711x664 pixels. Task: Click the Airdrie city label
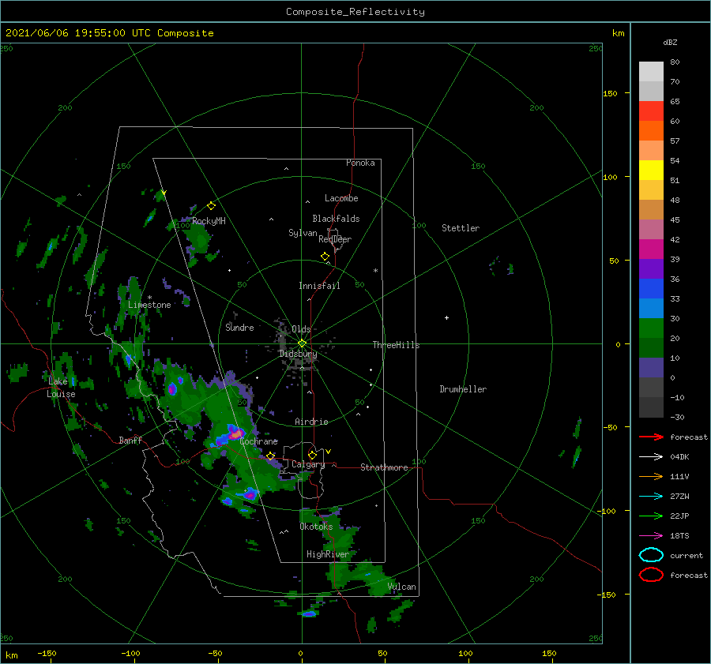tap(311, 422)
